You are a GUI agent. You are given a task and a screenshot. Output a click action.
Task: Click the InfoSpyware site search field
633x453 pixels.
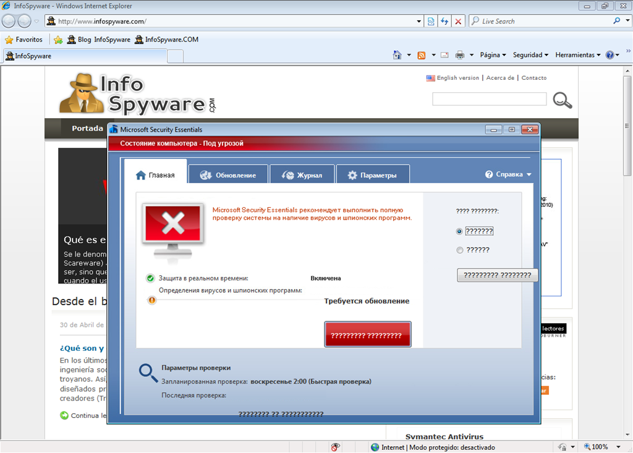[490, 99]
